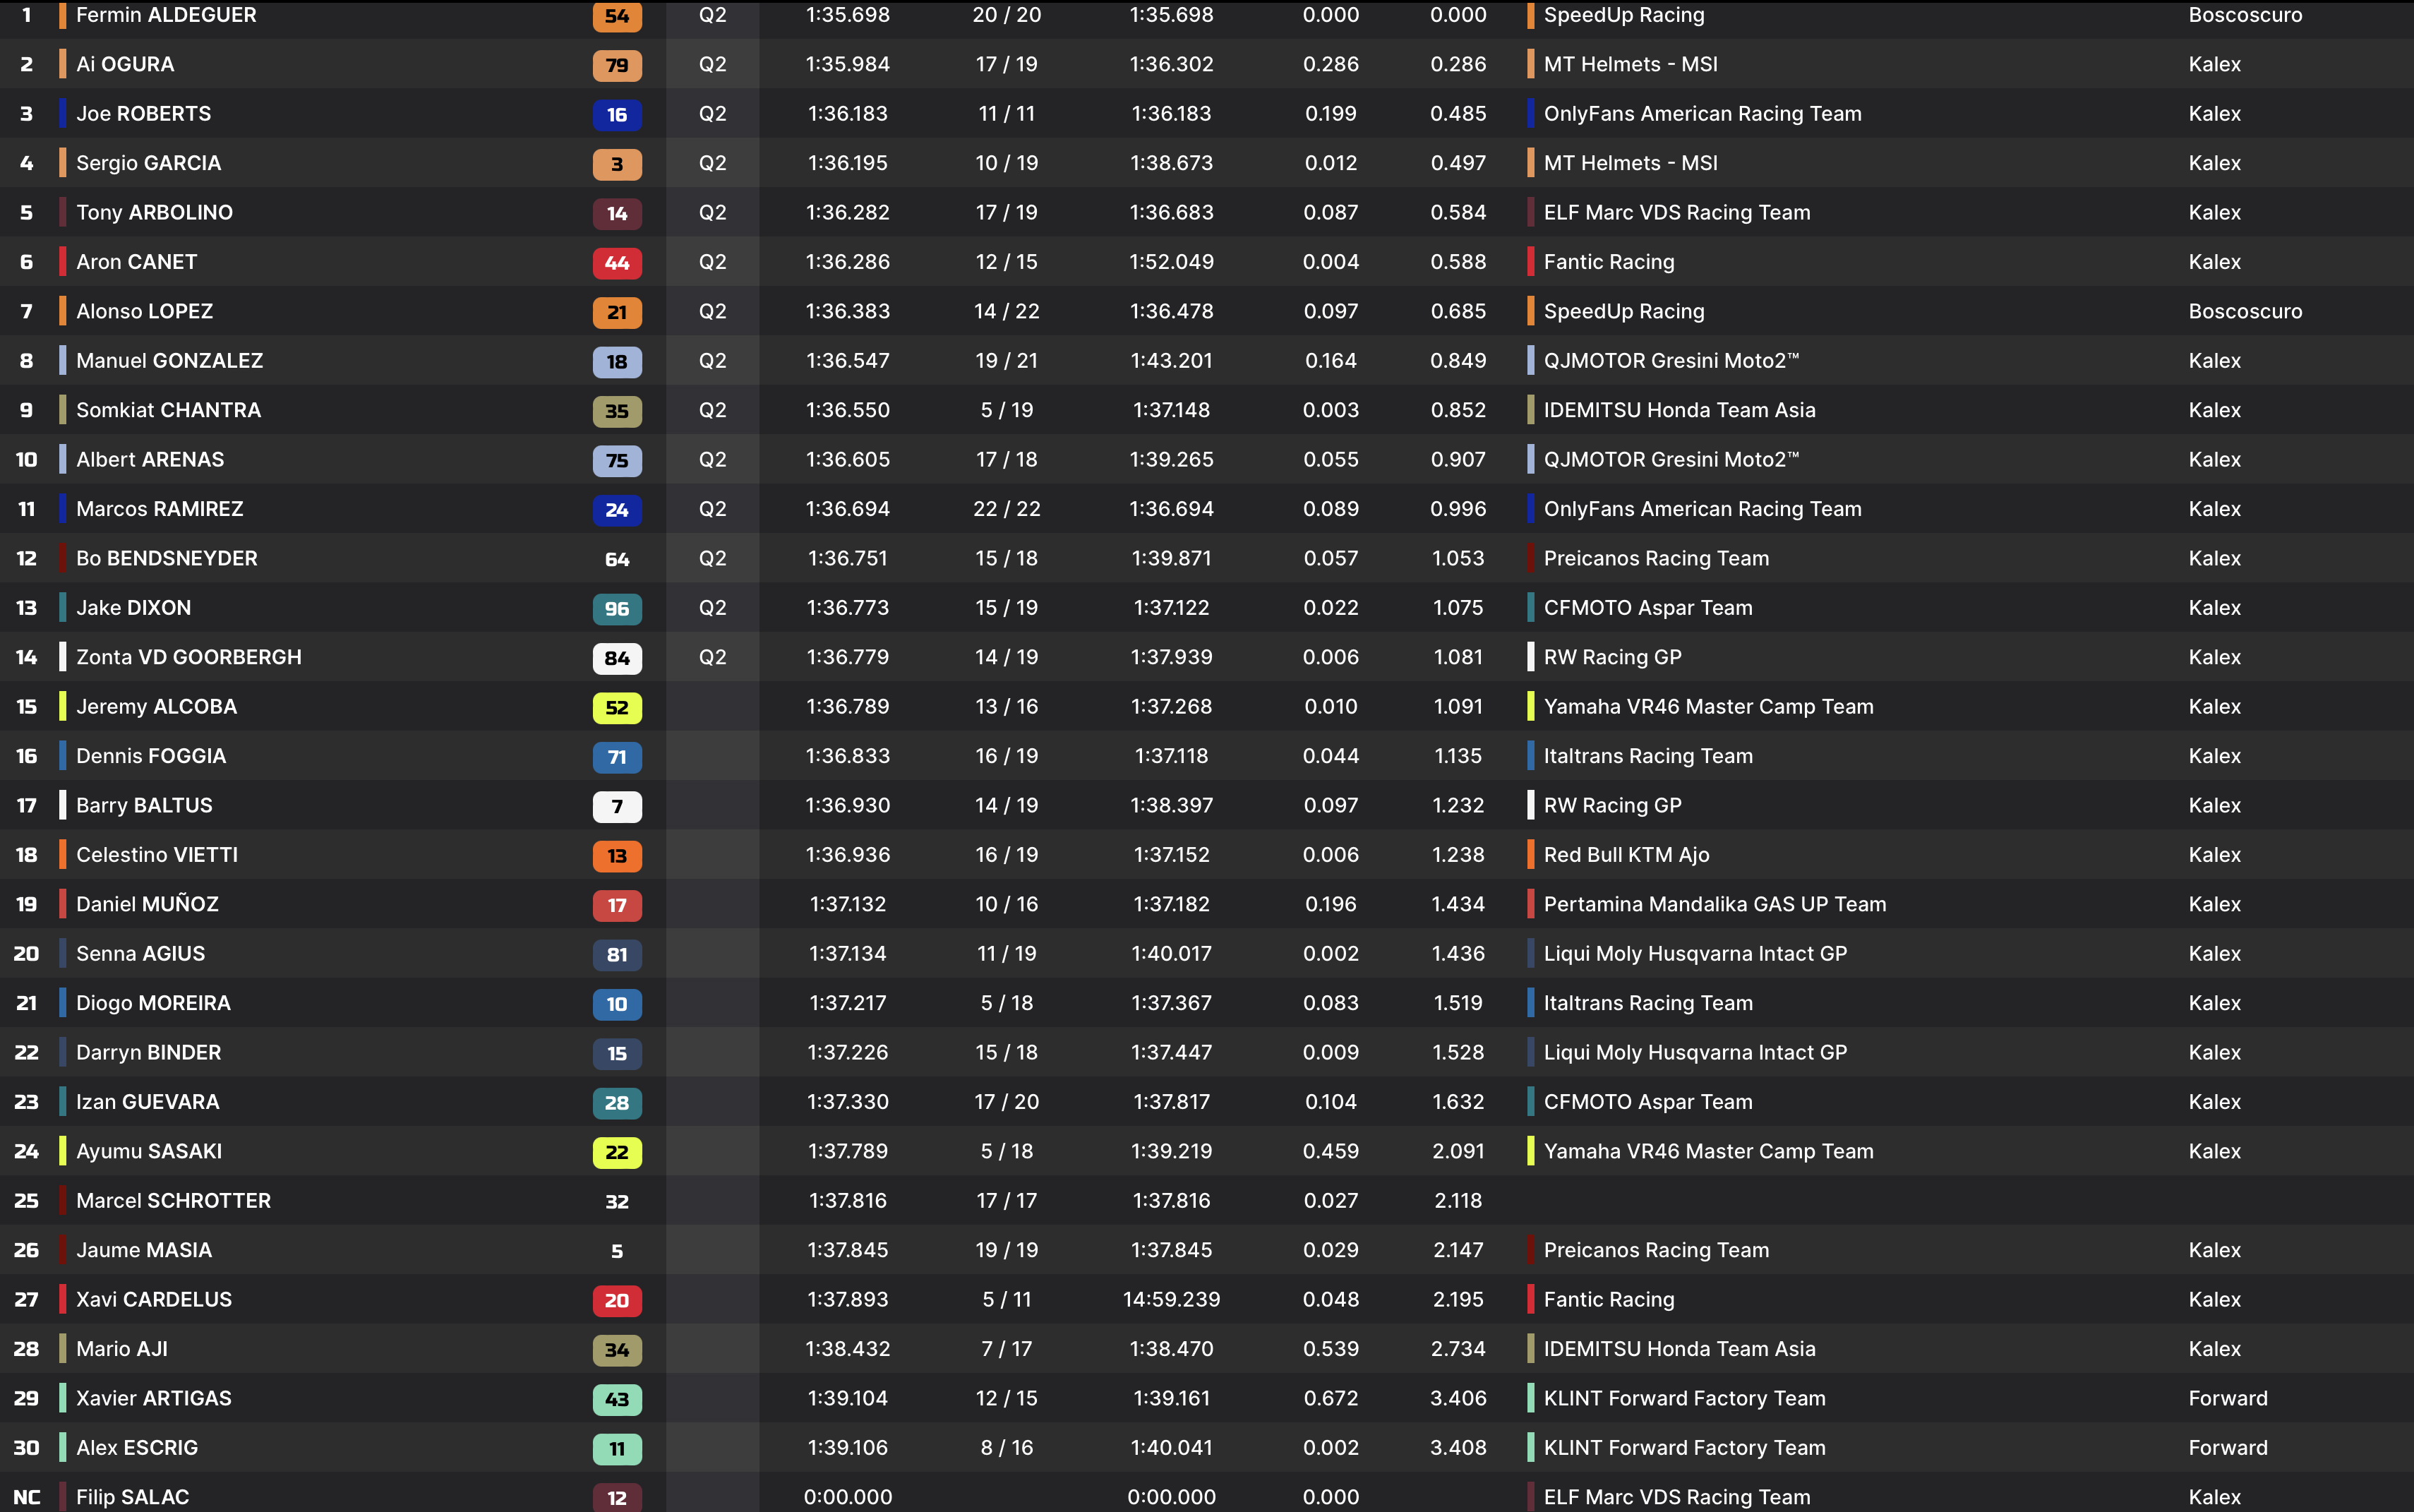Click Boscoscuro constructor in Fermin Aldeguer's row
The height and width of the screenshot is (1512, 2414).
[2244, 15]
